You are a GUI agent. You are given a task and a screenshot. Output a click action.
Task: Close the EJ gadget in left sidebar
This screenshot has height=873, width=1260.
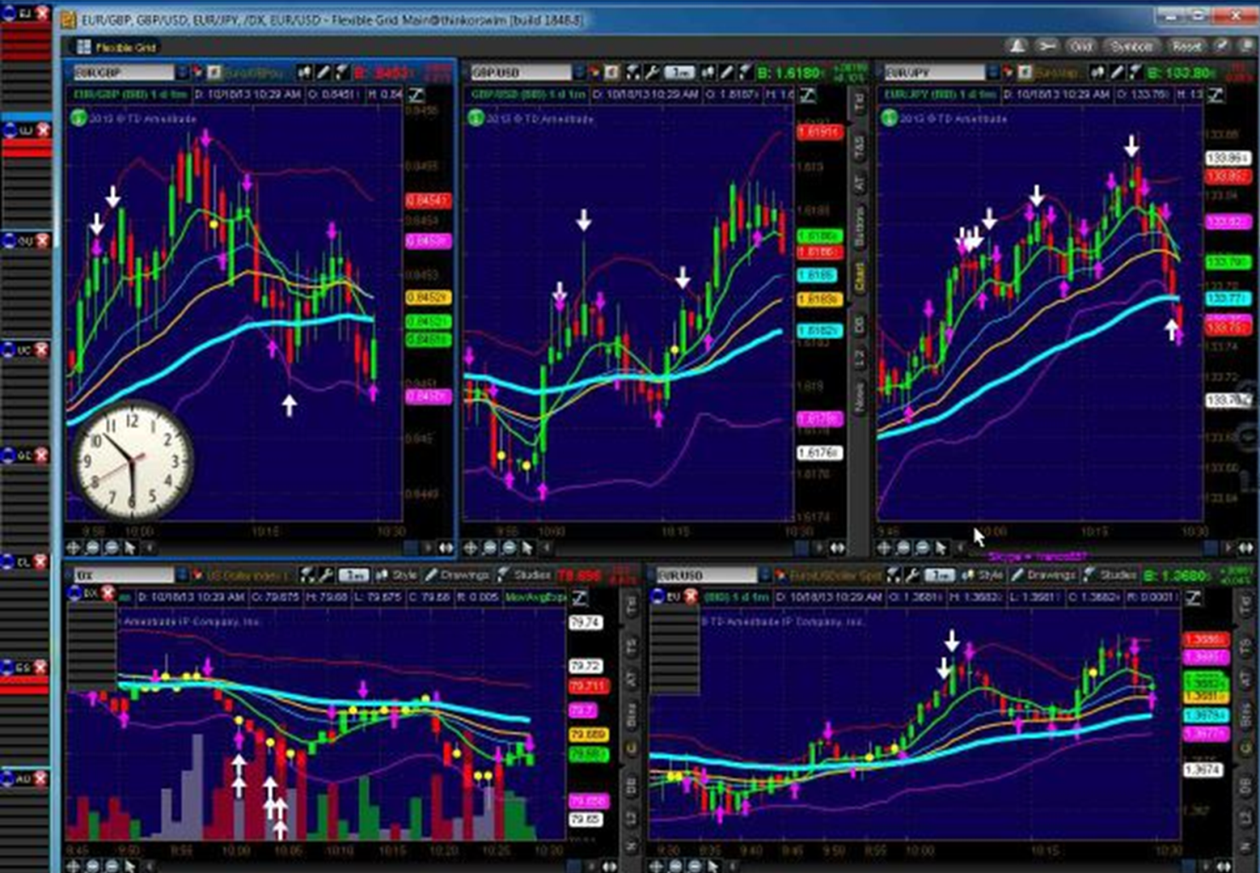[x=43, y=13]
